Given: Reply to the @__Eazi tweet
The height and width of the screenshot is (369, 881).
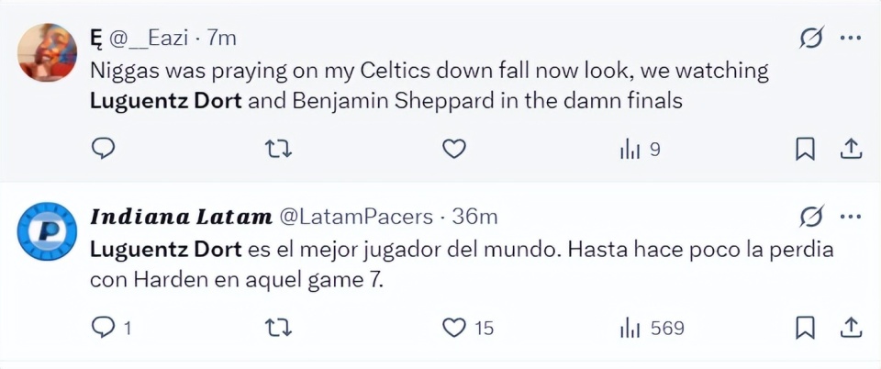Looking at the screenshot, I should pyautogui.click(x=103, y=149).
